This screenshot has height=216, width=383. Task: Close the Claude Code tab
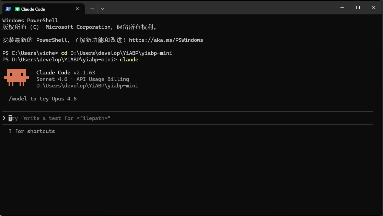tap(78, 9)
